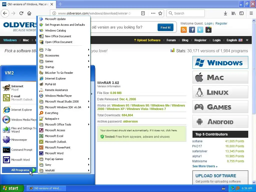Viewport: 256px width, 192px height.
Task: Expand the PopCap Games folder
Action: pos(64,159)
